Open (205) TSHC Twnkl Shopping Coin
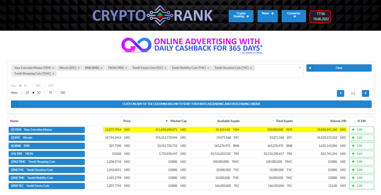This screenshot has height=195, width=381. 47,162
